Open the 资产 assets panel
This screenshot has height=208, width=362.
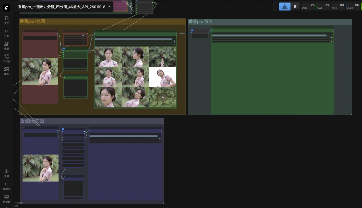(x=6, y=20)
